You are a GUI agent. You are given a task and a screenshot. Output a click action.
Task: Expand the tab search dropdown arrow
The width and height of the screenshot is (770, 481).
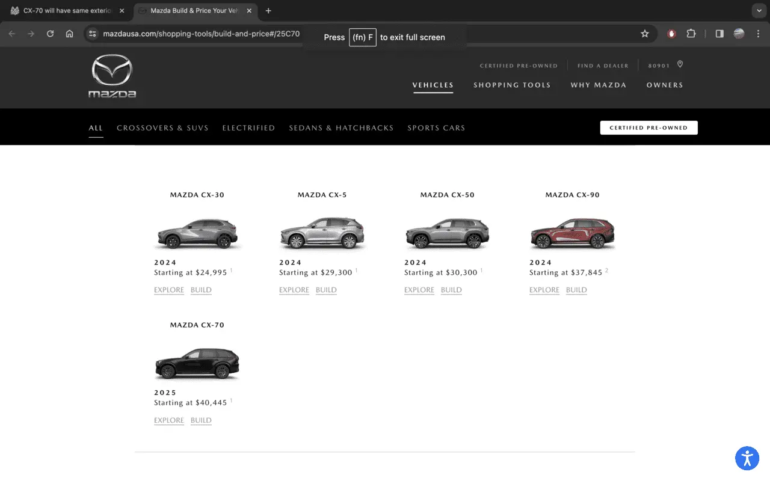pyautogui.click(x=758, y=11)
